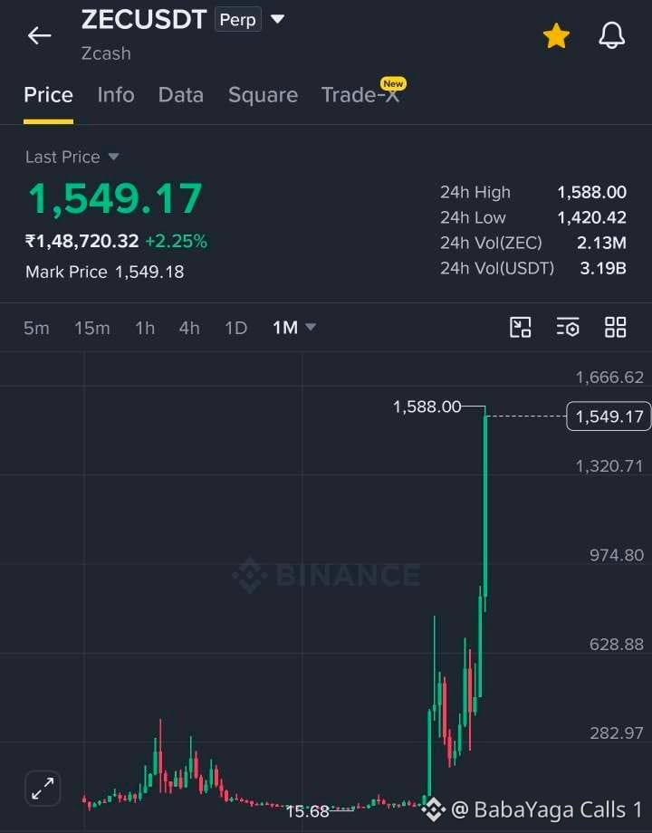Tap the Binance logo beside BabaYaga Calls
This screenshot has width=652, height=833.
(434, 809)
